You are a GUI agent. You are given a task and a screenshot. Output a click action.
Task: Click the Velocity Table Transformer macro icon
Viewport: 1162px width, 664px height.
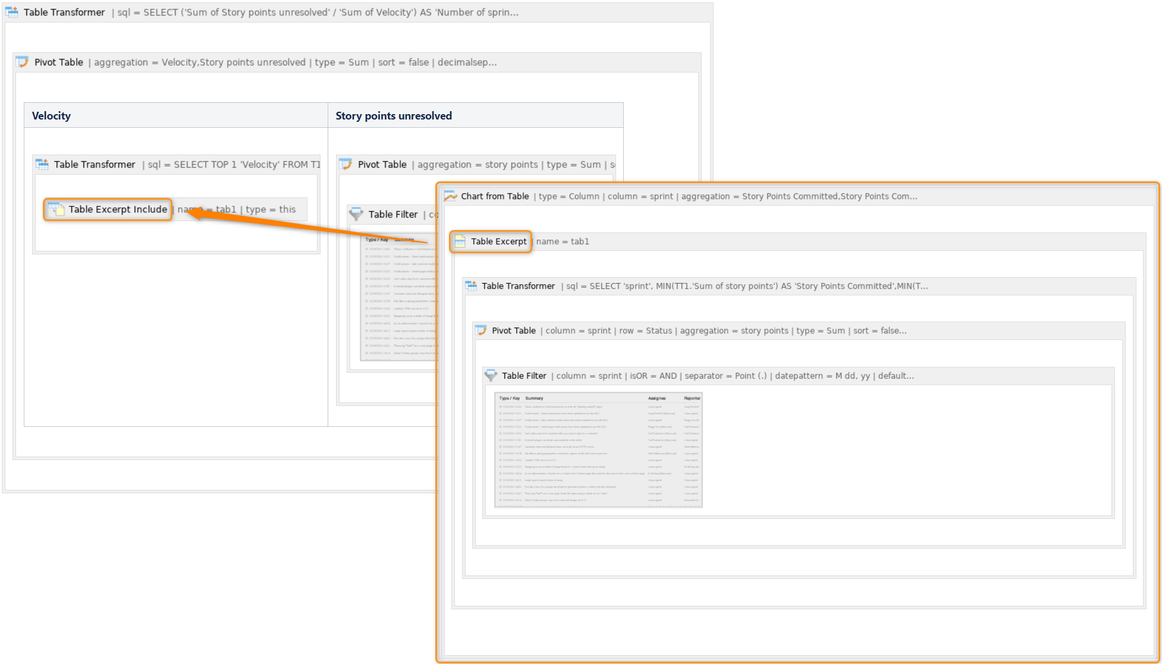point(42,164)
